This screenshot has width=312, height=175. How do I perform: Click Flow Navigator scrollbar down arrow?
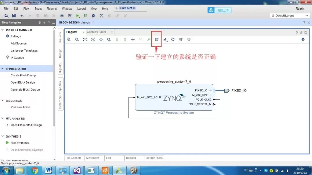click(x=55, y=159)
